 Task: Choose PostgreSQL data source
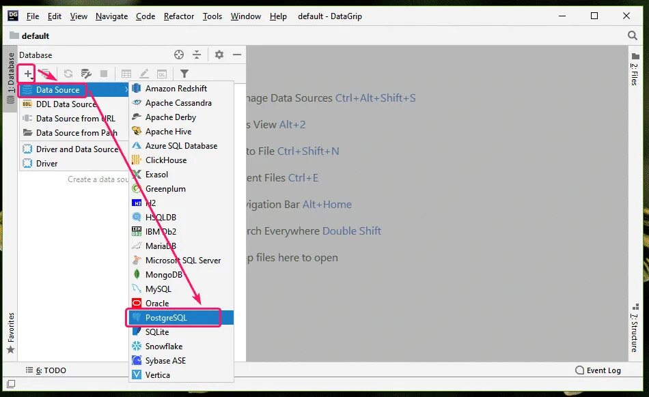pyautogui.click(x=181, y=318)
